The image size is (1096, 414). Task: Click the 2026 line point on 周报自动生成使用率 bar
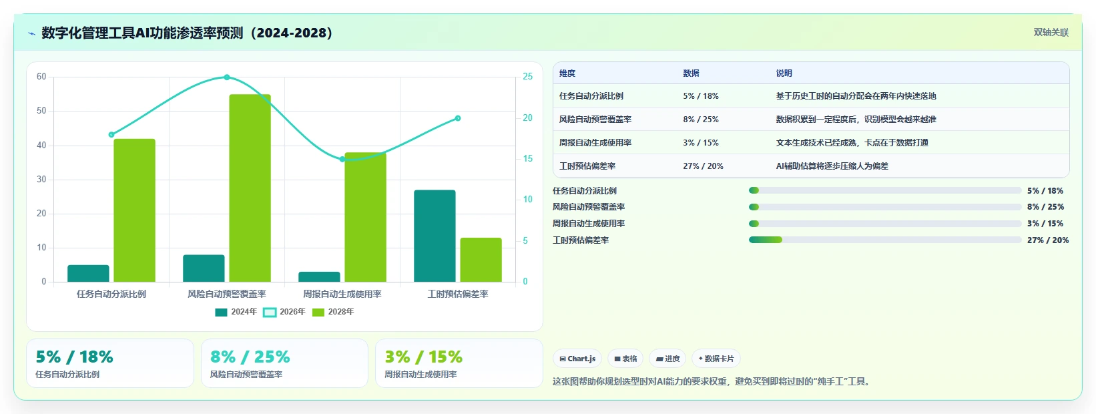tap(342, 160)
